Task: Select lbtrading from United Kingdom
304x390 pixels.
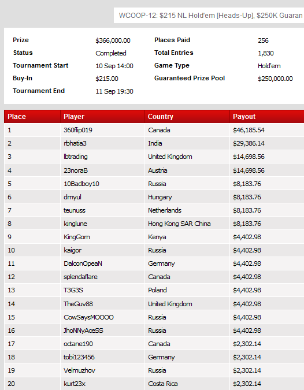Action: [x=76, y=157]
